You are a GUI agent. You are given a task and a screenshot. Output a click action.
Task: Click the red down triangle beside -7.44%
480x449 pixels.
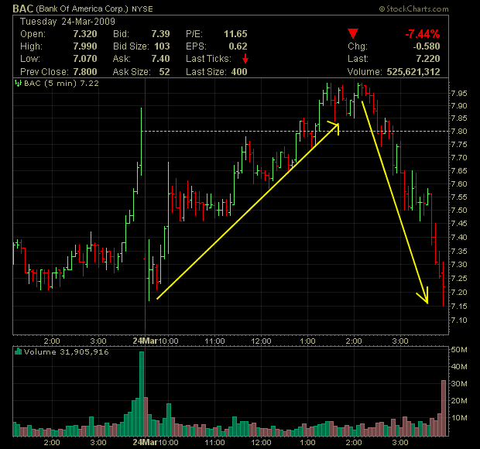[353, 33]
